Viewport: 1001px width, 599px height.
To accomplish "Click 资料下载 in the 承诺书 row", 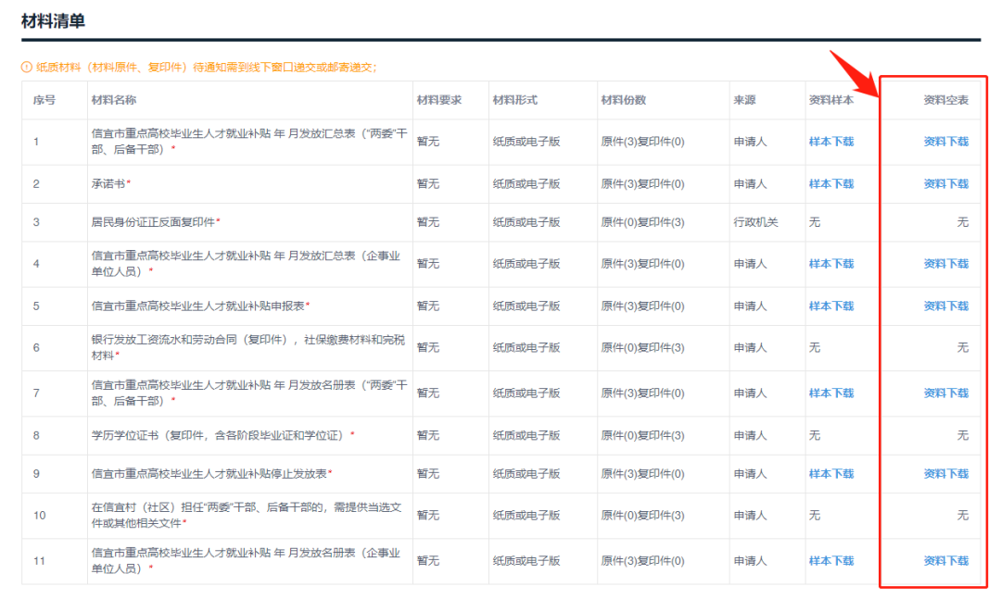I will (x=946, y=183).
